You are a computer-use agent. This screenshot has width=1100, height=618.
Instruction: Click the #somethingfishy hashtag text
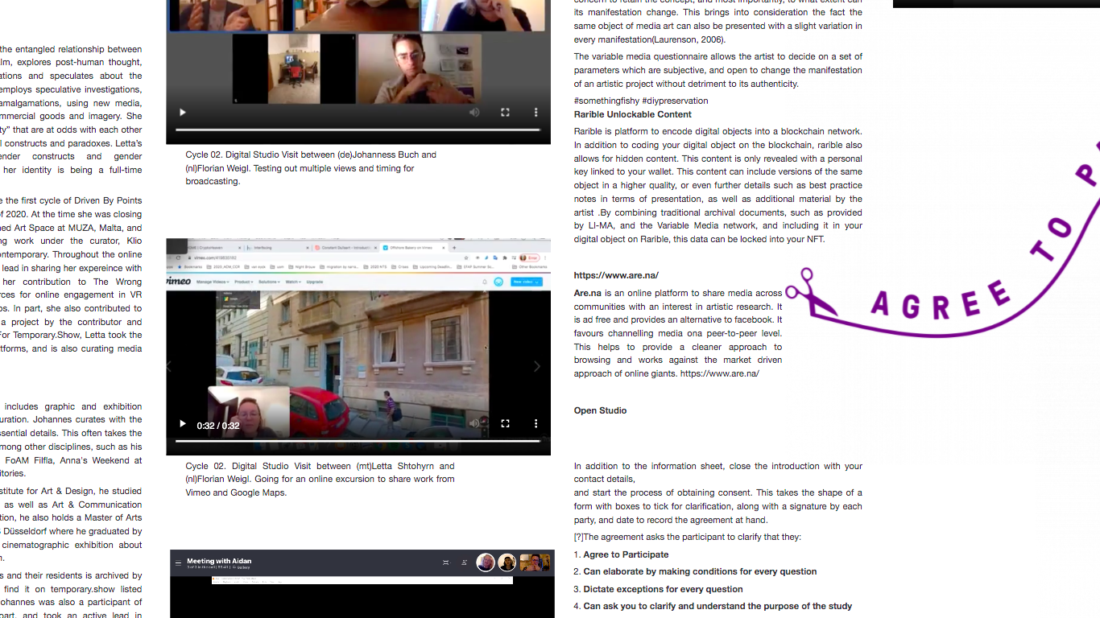pyautogui.click(x=606, y=101)
